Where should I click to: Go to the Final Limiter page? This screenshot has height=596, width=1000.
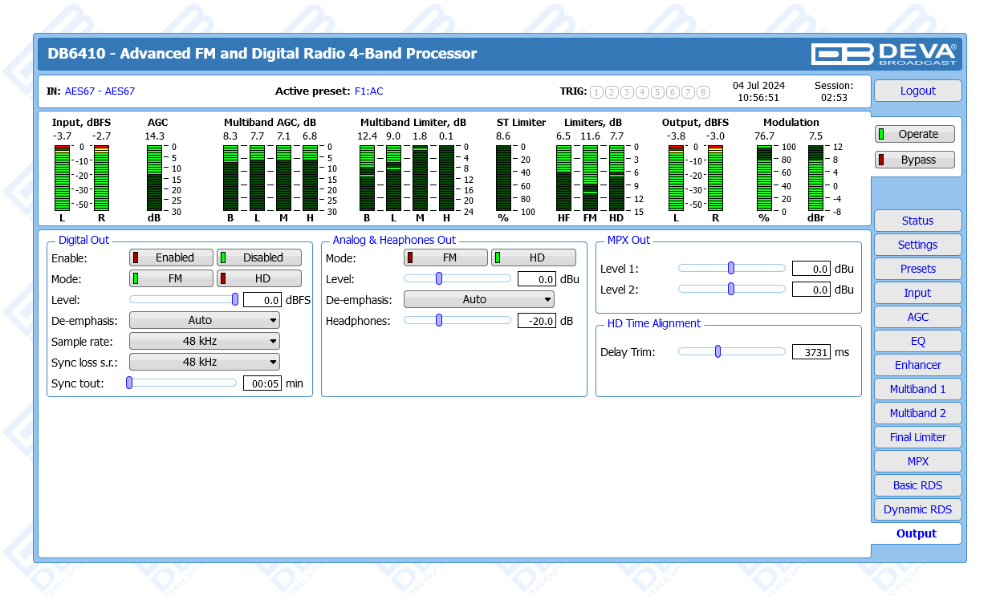pyautogui.click(x=917, y=437)
